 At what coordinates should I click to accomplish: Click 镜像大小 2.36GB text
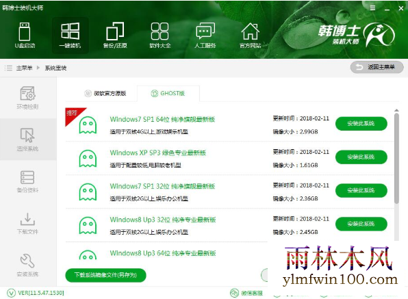pyautogui.click(x=295, y=198)
